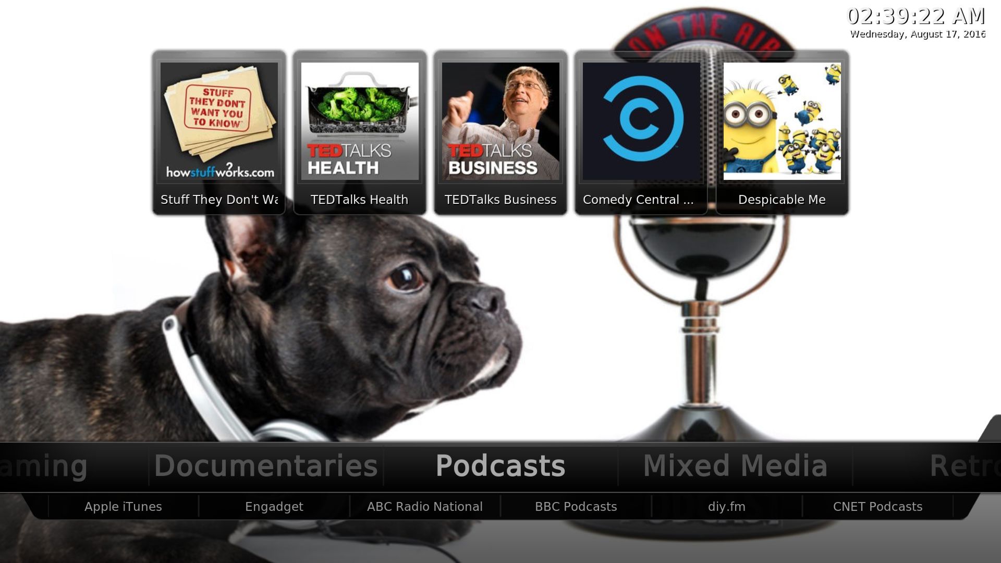
Task: Navigate to ABC Radio National
Action: 424,507
